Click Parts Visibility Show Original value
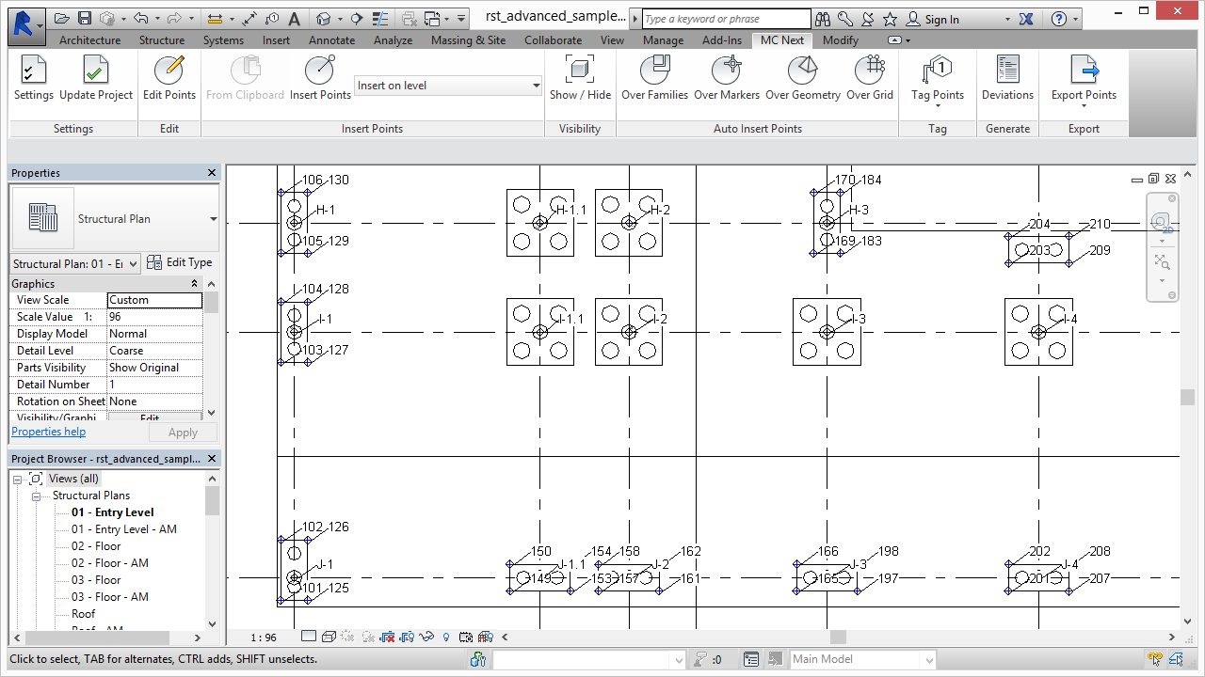Screen dimensions: 1205x677 tap(154, 368)
